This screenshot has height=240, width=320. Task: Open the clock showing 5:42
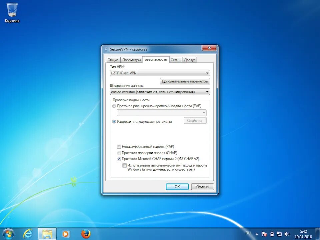coord(303,234)
